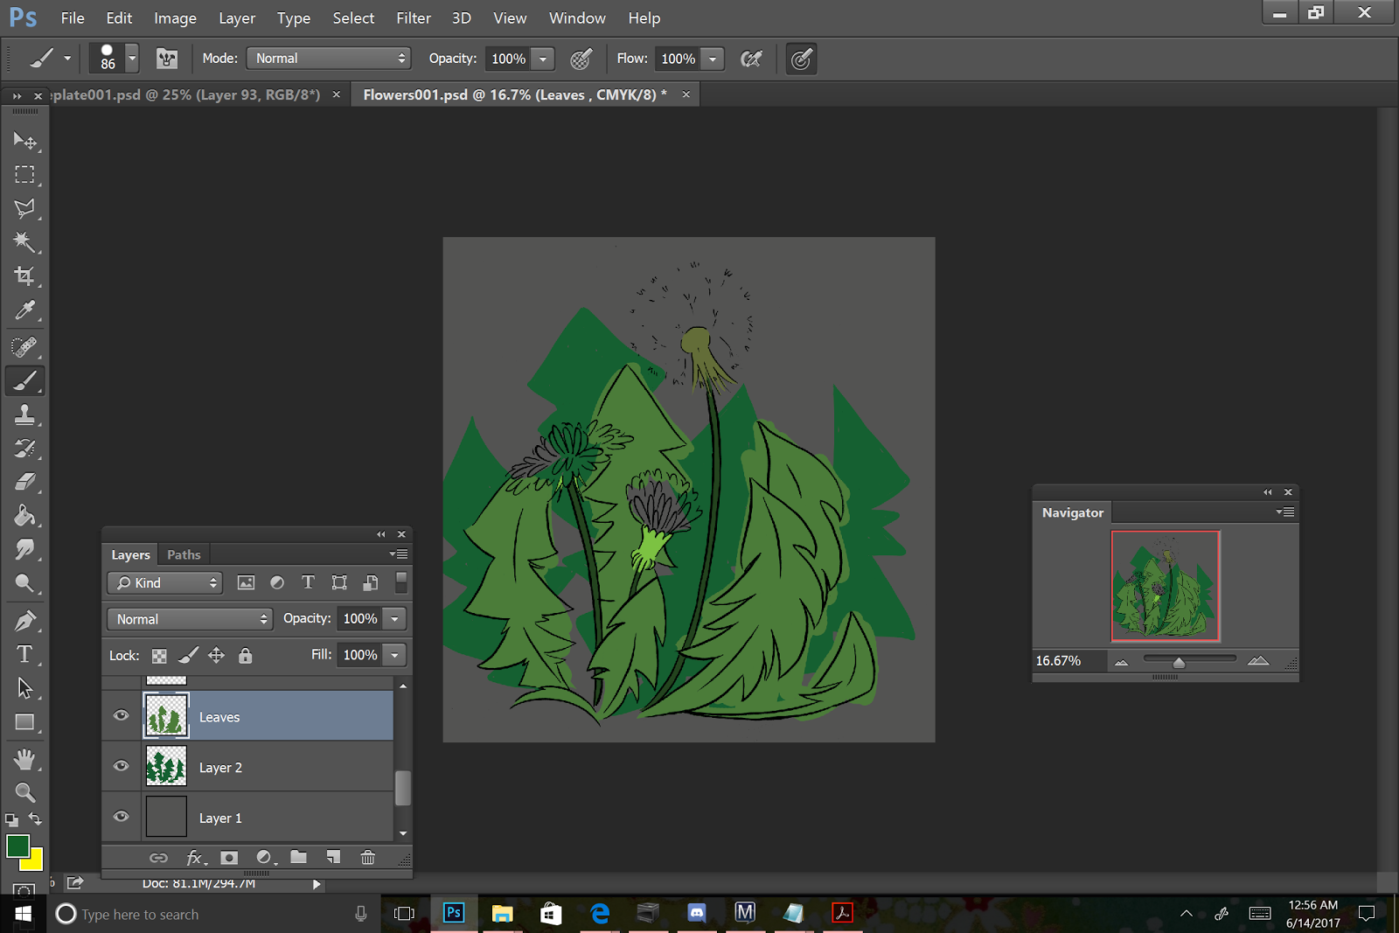Select the Clone Stamp tool
Image resolution: width=1399 pixels, height=933 pixels.
(24, 414)
